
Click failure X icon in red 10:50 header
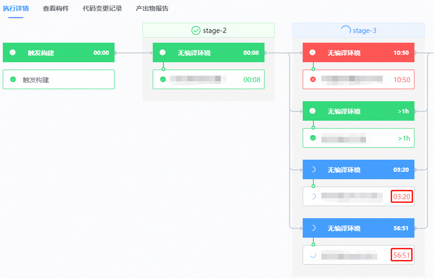coord(312,52)
